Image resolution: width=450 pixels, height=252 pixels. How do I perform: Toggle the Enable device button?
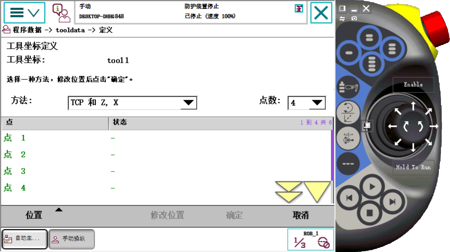[413, 85]
